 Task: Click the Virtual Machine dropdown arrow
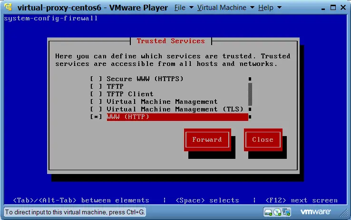tap(252, 8)
